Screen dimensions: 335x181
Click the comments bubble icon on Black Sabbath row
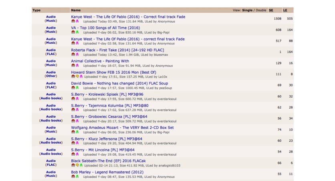click(x=77, y=165)
